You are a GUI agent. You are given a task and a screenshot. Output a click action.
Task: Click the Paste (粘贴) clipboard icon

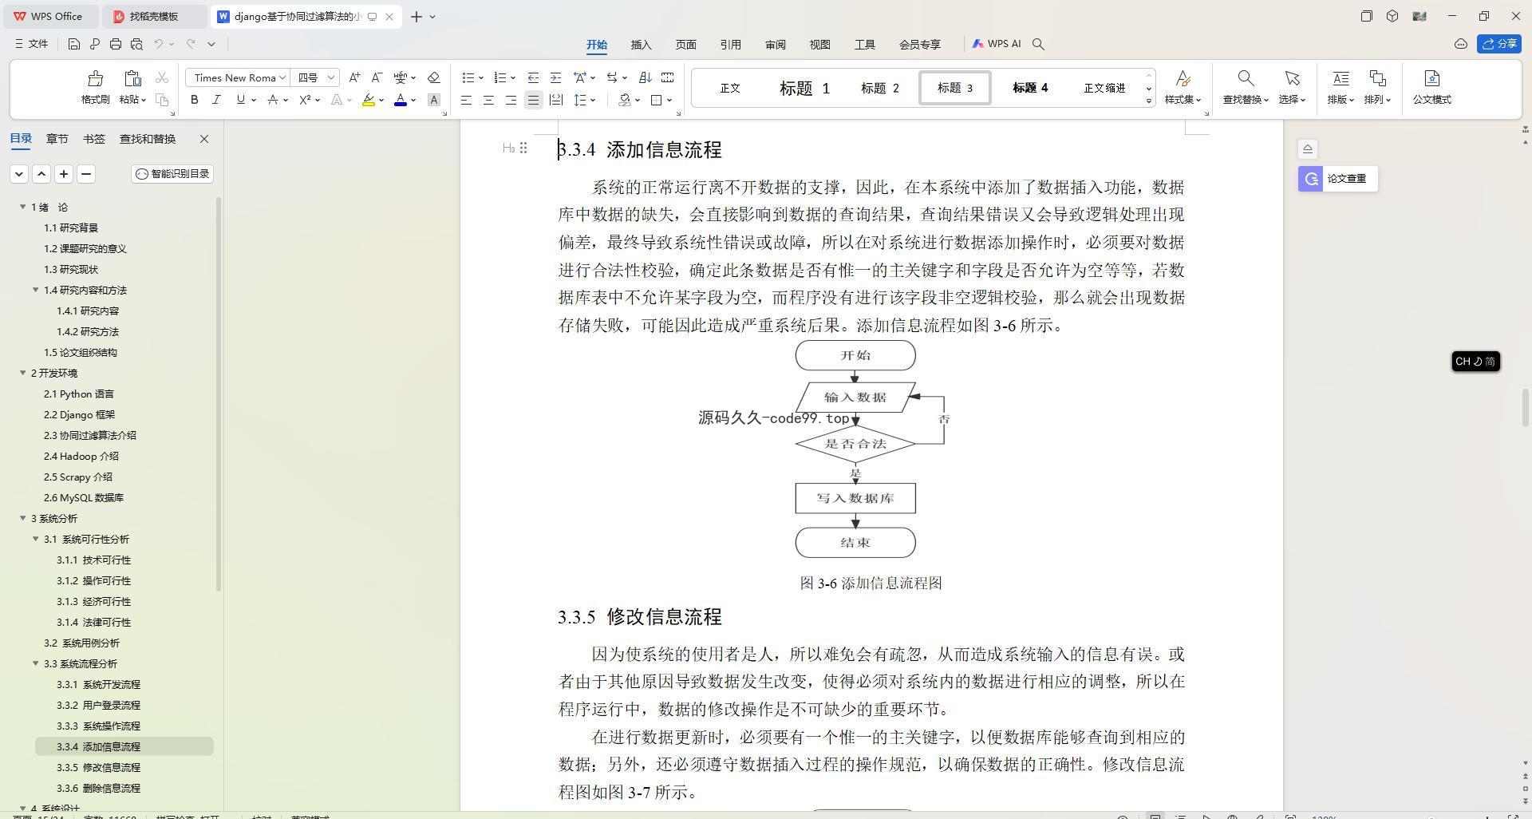coord(132,78)
